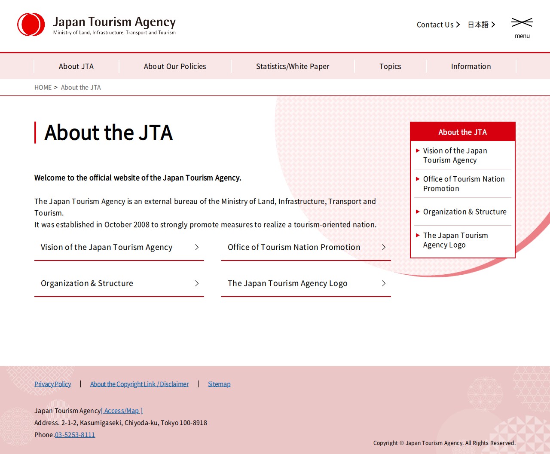Click the menu label in the header
This screenshot has height=454, width=550.
tap(522, 36)
